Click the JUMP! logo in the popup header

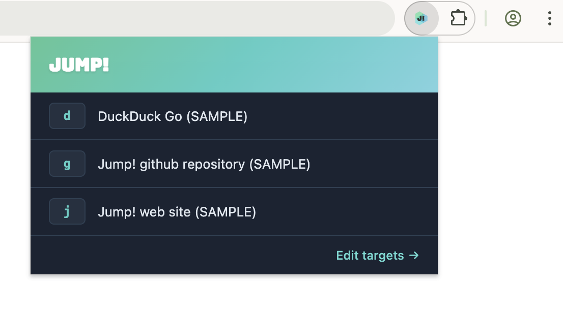pyautogui.click(x=78, y=65)
